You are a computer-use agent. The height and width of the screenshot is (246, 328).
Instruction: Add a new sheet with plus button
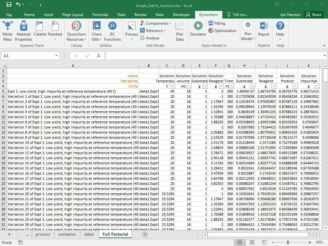click(x=145, y=234)
